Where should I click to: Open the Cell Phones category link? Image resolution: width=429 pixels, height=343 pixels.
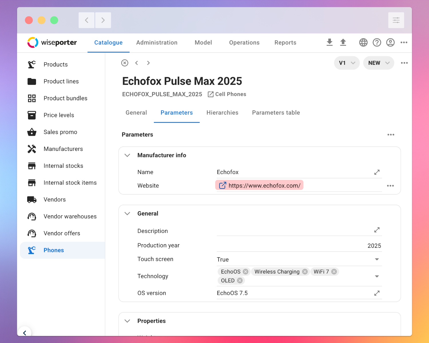pyautogui.click(x=227, y=94)
